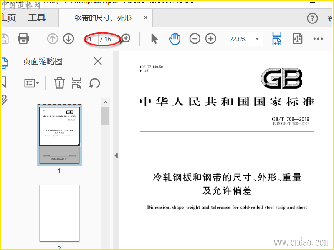Edit the current page number field

coord(91,39)
